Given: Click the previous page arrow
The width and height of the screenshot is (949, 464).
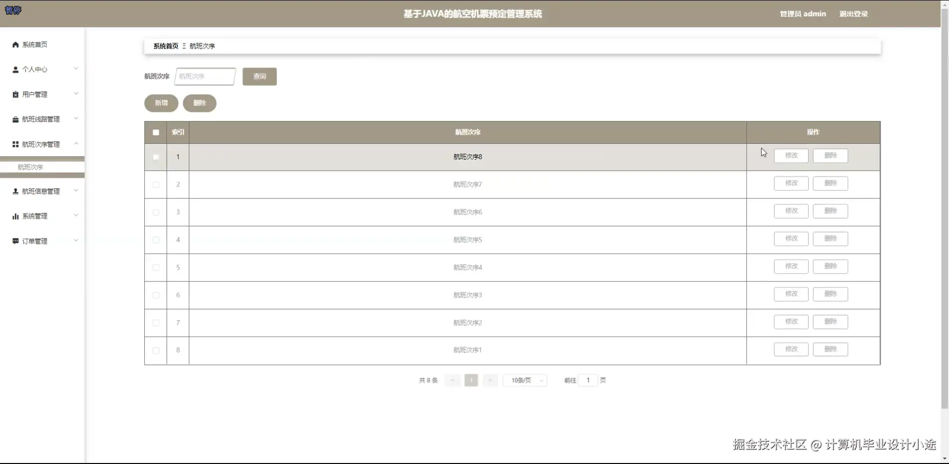Looking at the screenshot, I should (x=452, y=380).
